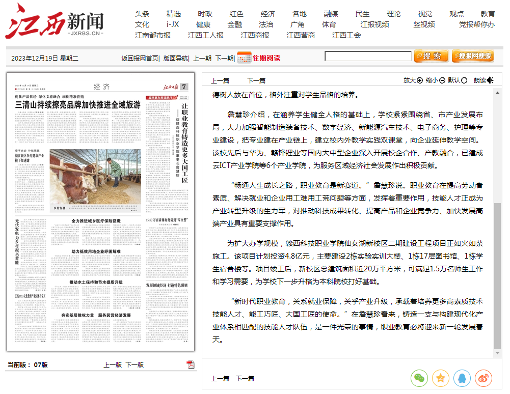Download page via the PDF icon

(x=191, y=364)
